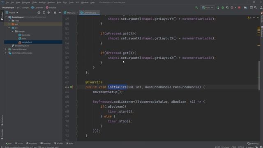Open the TODO tool window button
The height and width of the screenshot is (148, 263).
tap(19, 143)
